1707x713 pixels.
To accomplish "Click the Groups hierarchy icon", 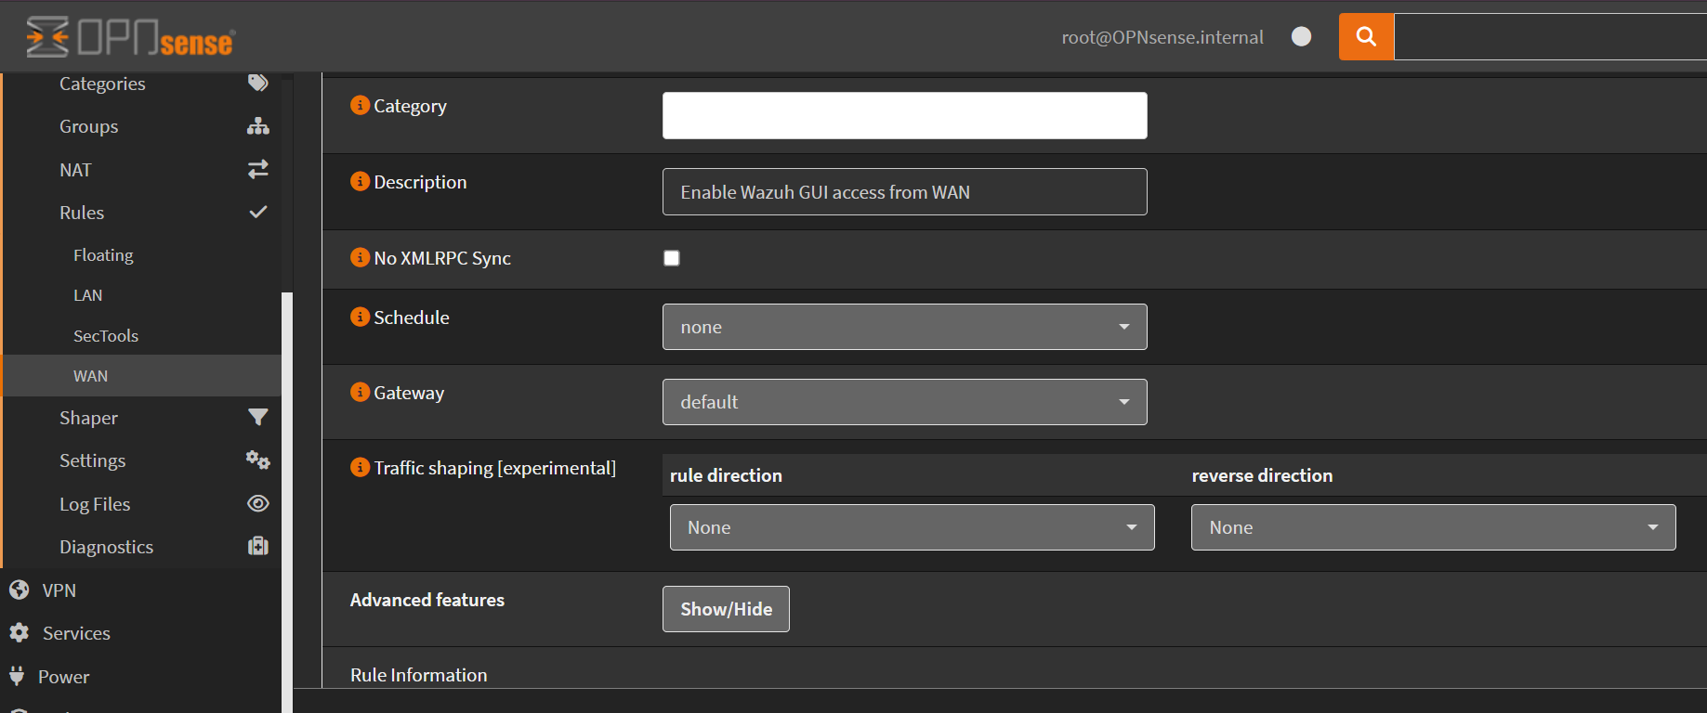I will coord(257,126).
